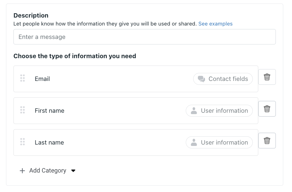The image size is (292, 192).
Task: Click the person icon in Last name row
Action: coord(194,143)
